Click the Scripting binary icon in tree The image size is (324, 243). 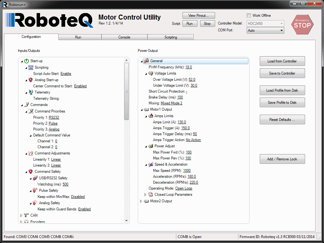tap(31, 67)
